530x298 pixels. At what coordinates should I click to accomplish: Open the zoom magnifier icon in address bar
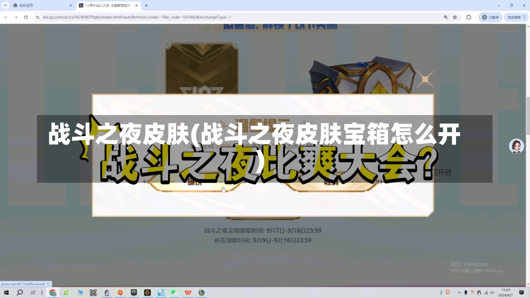pyautogui.click(x=446, y=17)
